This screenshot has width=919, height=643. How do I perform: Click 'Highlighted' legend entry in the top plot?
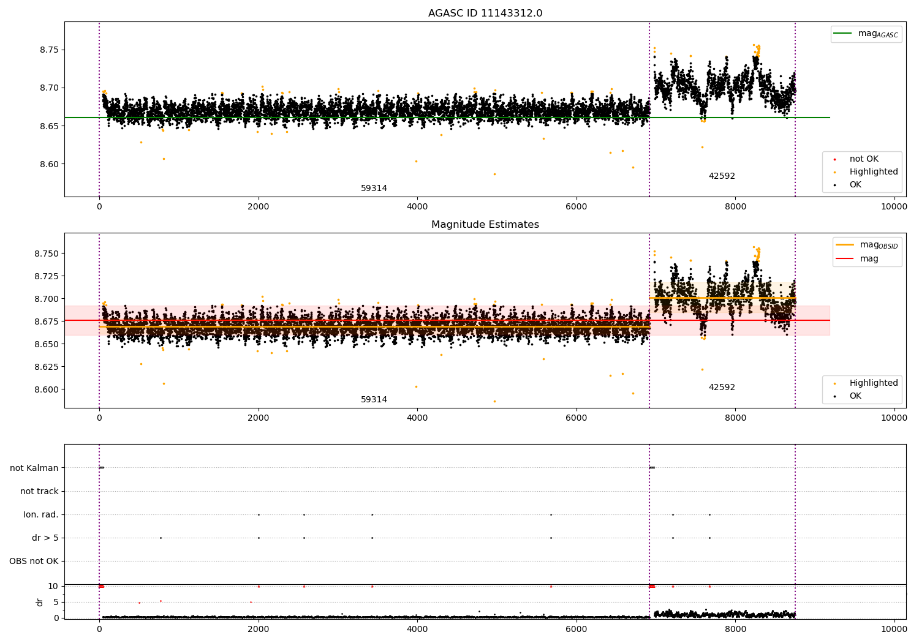click(x=866, y=172)
